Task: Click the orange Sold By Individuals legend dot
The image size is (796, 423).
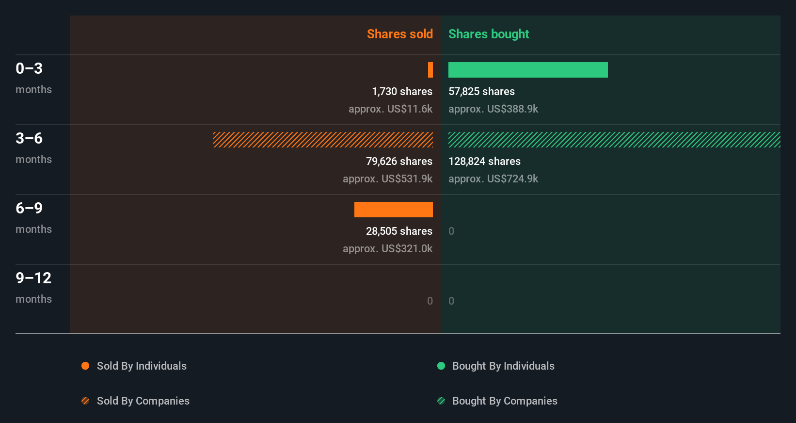Action: (85, 366)
